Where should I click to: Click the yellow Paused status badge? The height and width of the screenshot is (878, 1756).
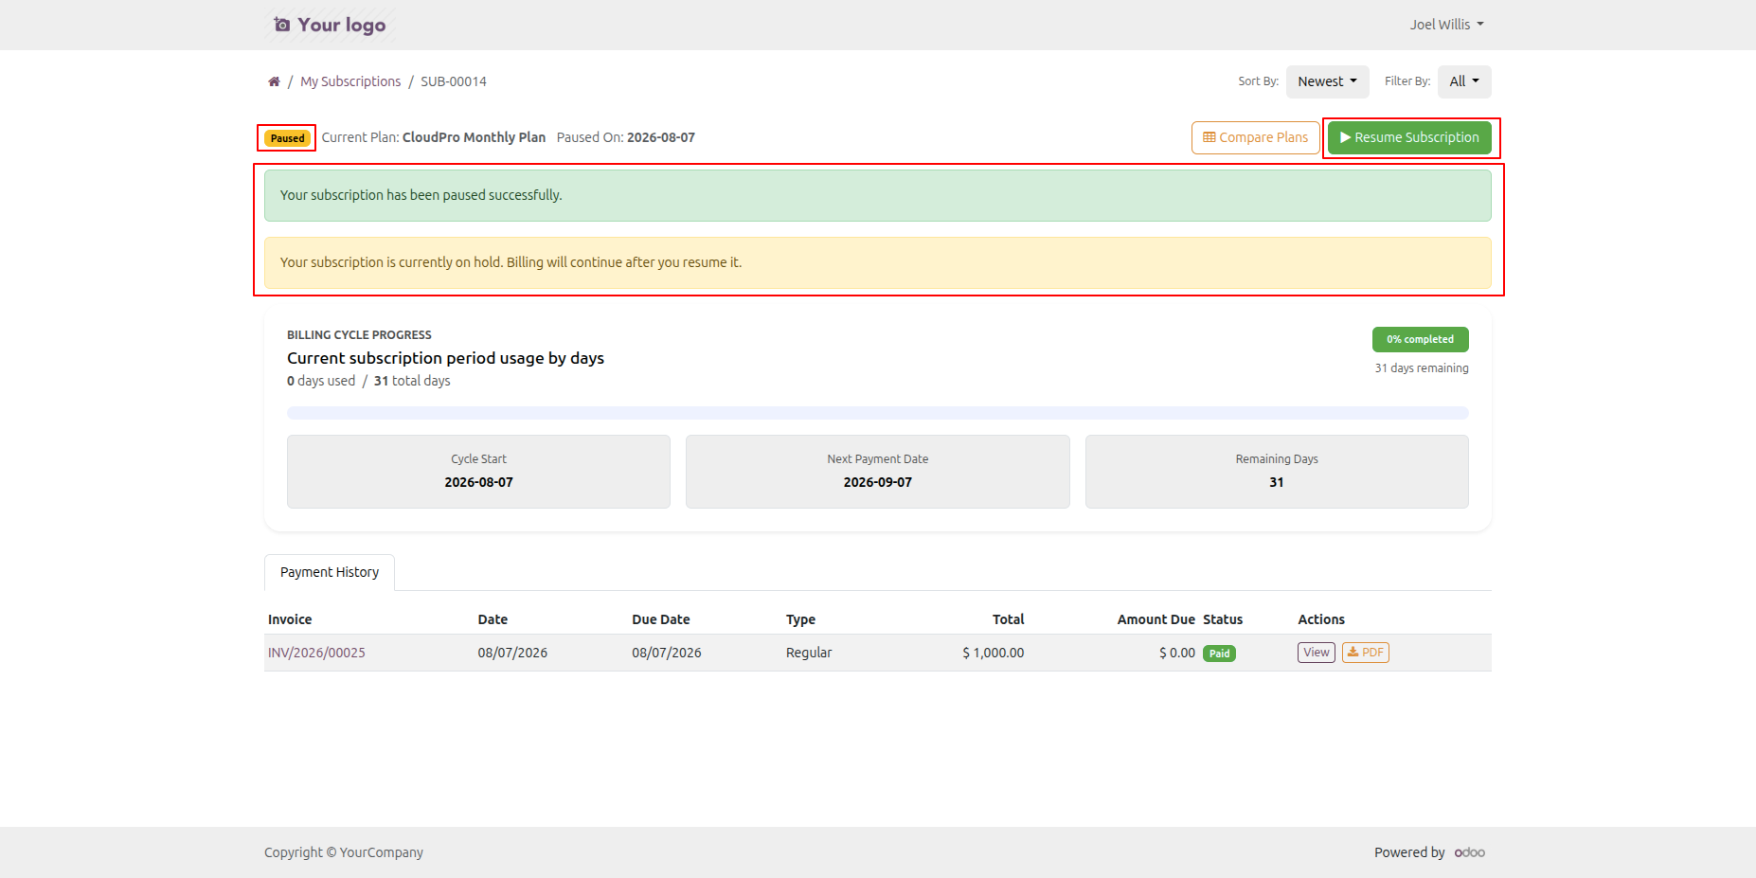pyautogui.click(x=287, y=138)
